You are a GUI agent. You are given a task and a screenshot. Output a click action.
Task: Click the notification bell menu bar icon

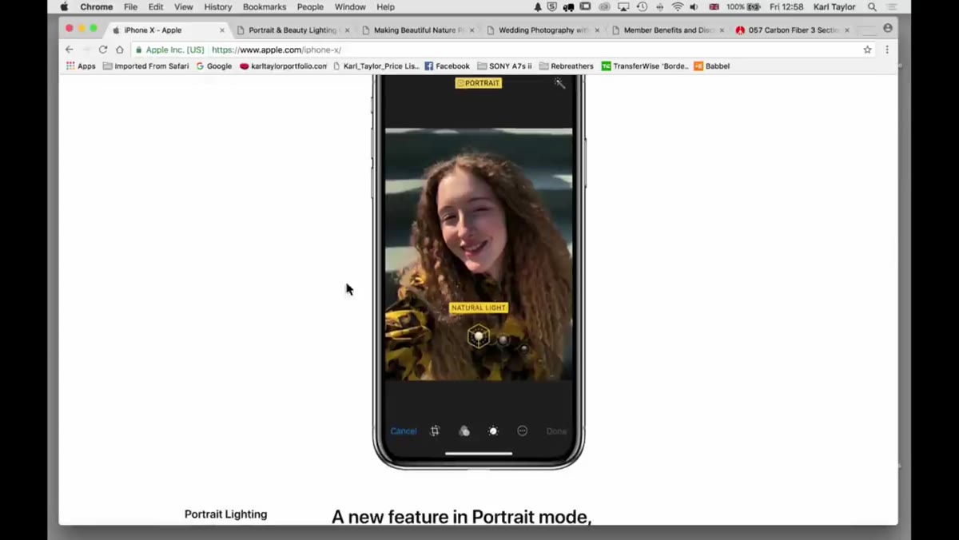pos(538,7)
